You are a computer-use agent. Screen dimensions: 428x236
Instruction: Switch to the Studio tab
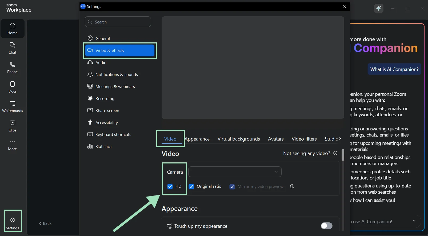[x=331, y=139]
